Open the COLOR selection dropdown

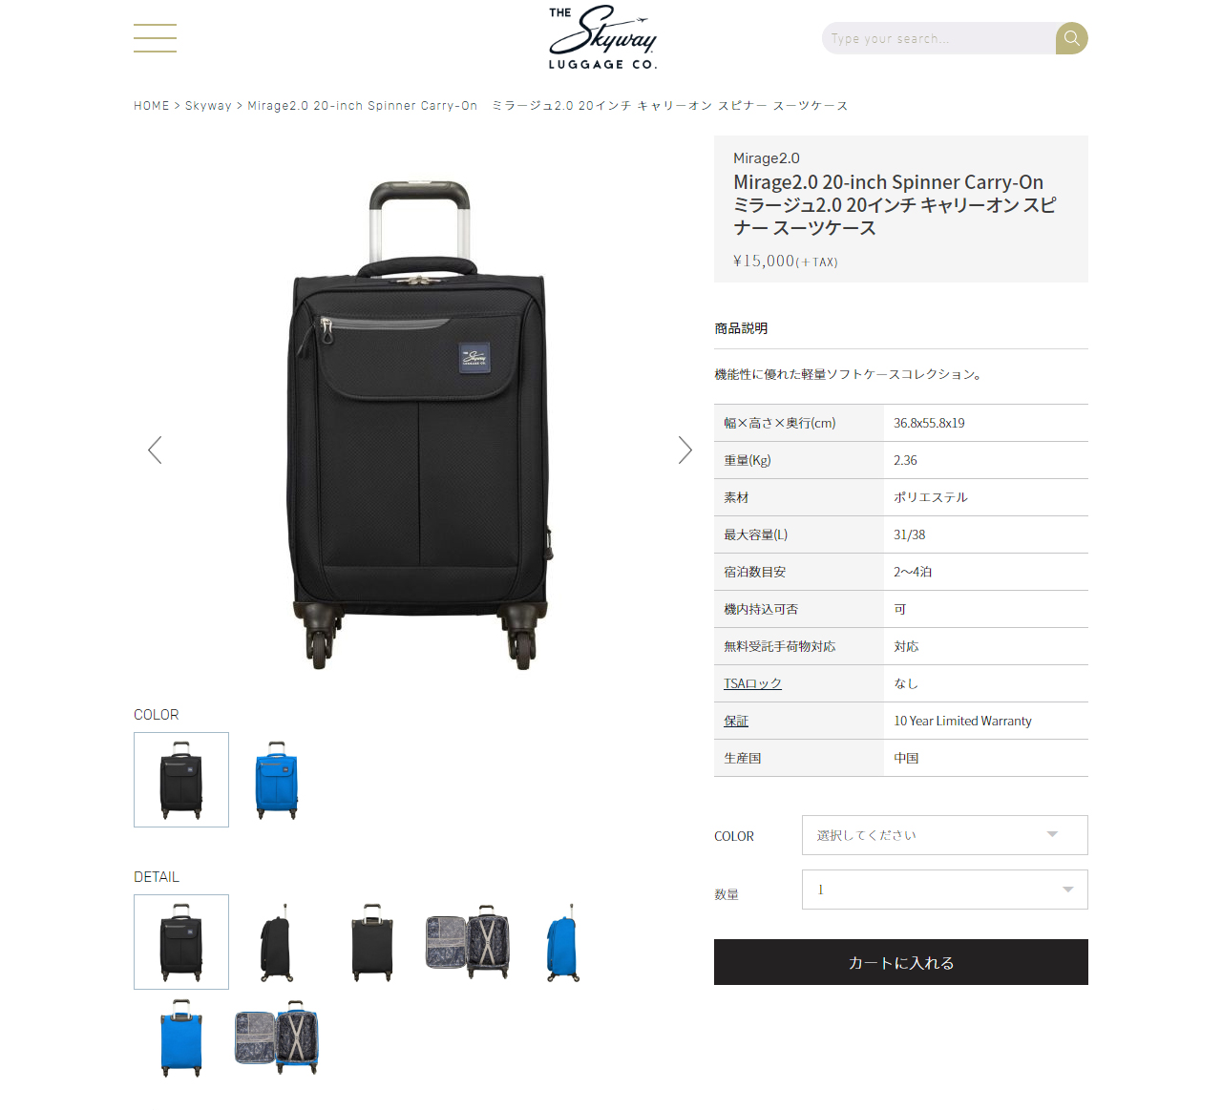pyautogui.click(x=945, y=835)
